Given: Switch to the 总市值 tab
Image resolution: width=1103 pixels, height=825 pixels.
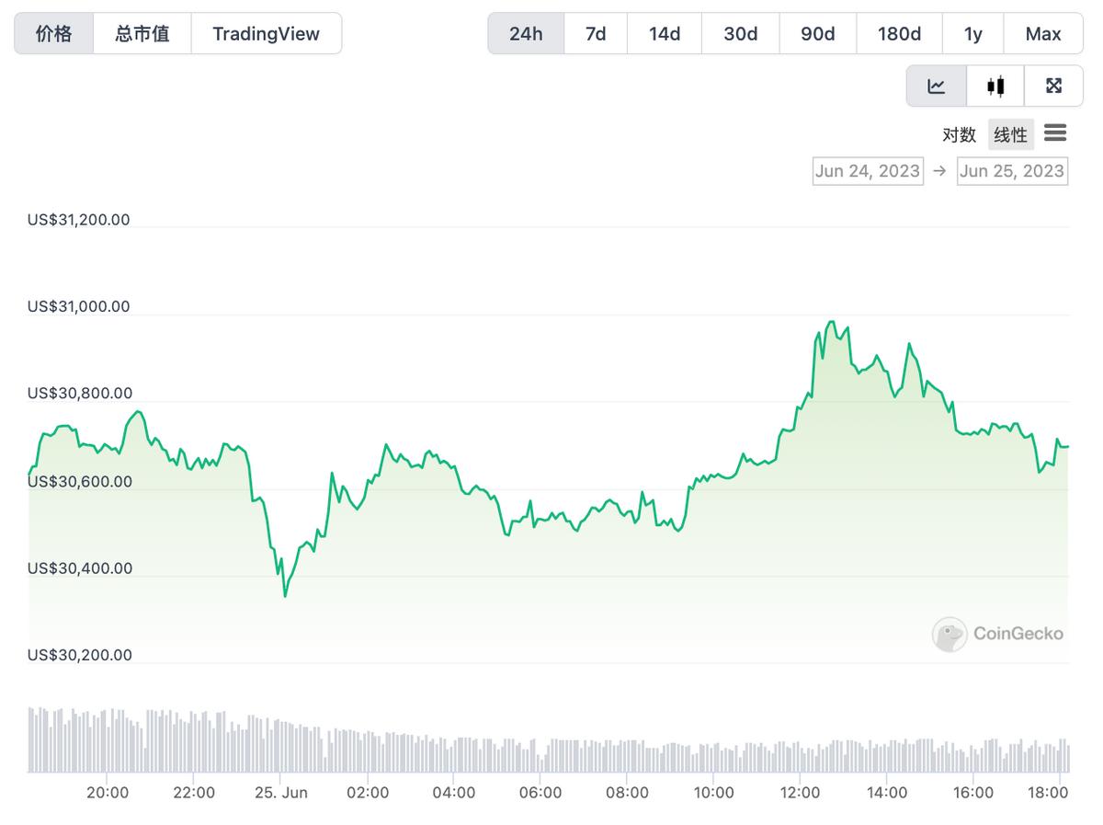Looking at the screenshot, I should (x=142, y=33).
